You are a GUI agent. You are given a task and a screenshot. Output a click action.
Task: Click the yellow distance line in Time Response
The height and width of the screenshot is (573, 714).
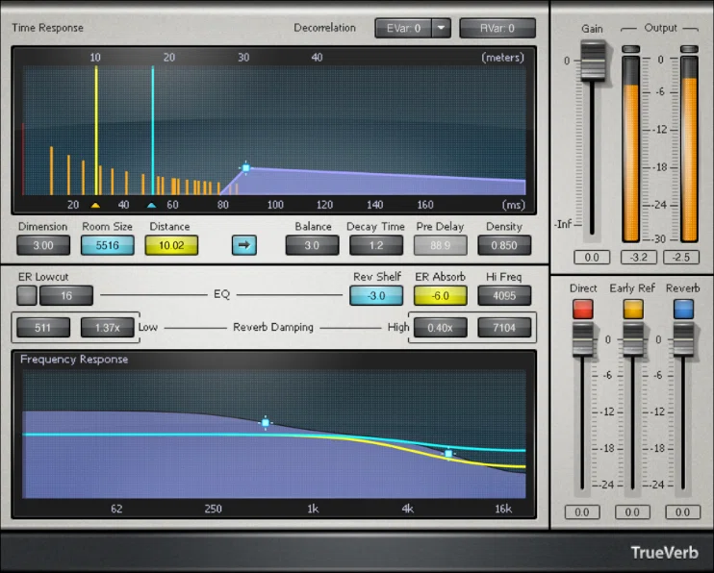point(96,130)
